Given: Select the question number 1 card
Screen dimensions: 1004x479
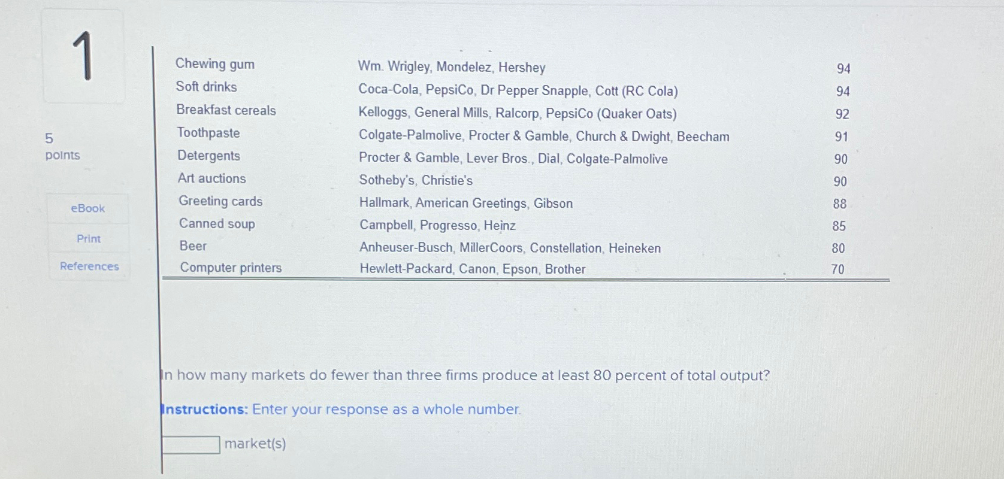Looking at the screenshot, I should coord(83,55).
